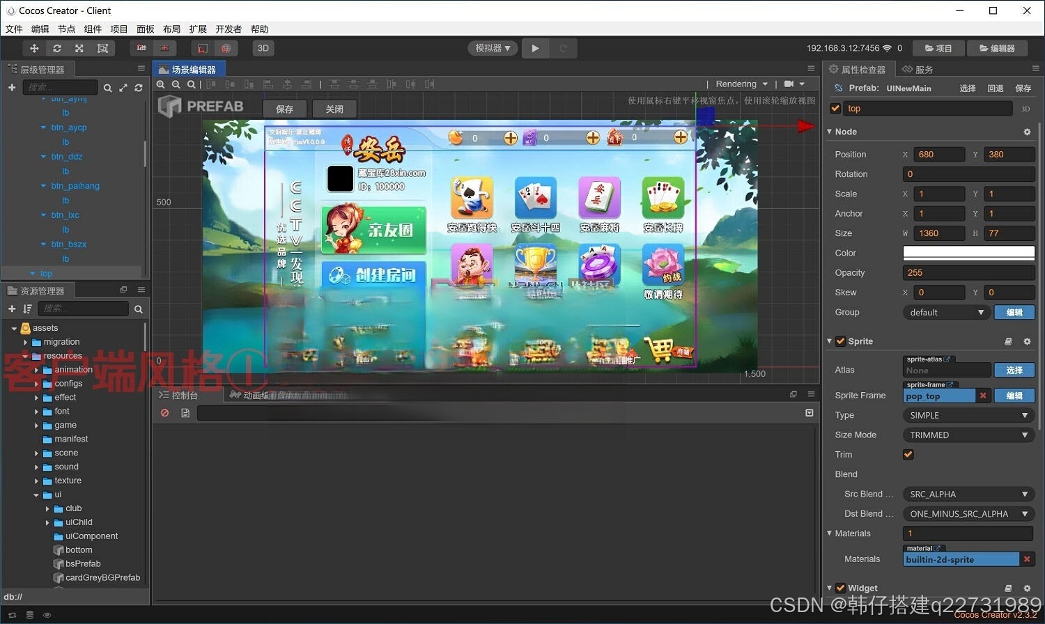
Task: Select the manifest folder
Action: [x=71, y=439]
